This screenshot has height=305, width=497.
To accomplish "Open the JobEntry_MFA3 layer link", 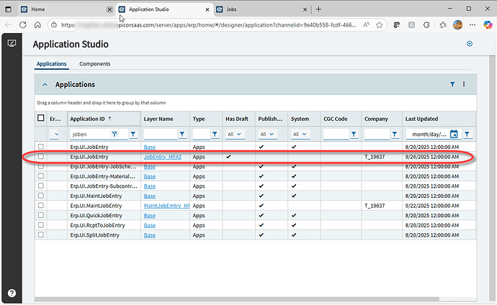I will click(x=162, y=156).
